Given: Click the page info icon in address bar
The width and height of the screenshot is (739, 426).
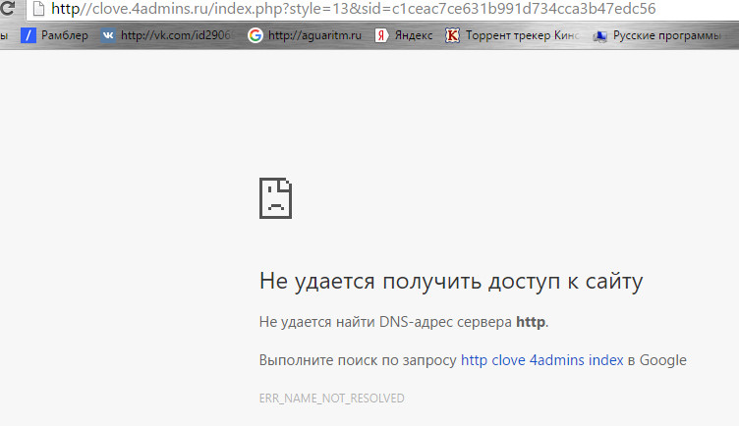Looking at the screenshot, I should (x=35, y=10).
